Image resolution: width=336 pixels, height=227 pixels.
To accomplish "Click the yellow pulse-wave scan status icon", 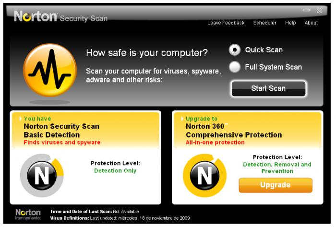I will (49, 70).
